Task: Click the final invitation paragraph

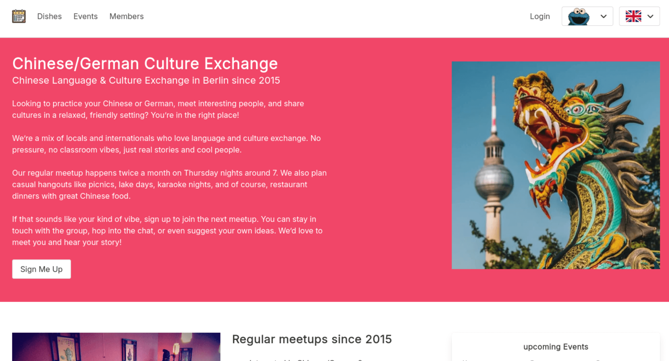Action: pos(167,230)
